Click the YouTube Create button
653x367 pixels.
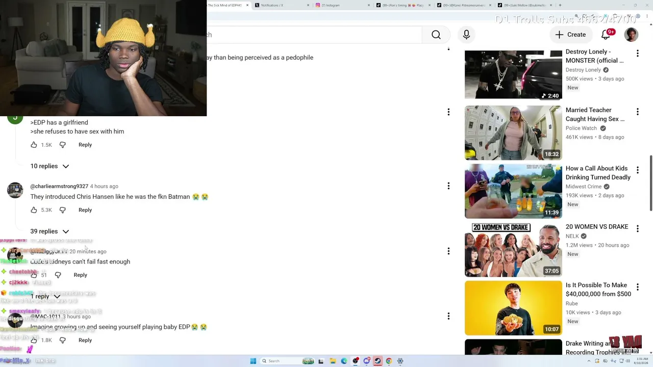pos(570,35)
